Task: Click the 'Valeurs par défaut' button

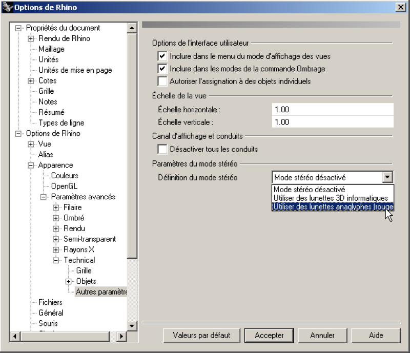Action: click(201, 335)
